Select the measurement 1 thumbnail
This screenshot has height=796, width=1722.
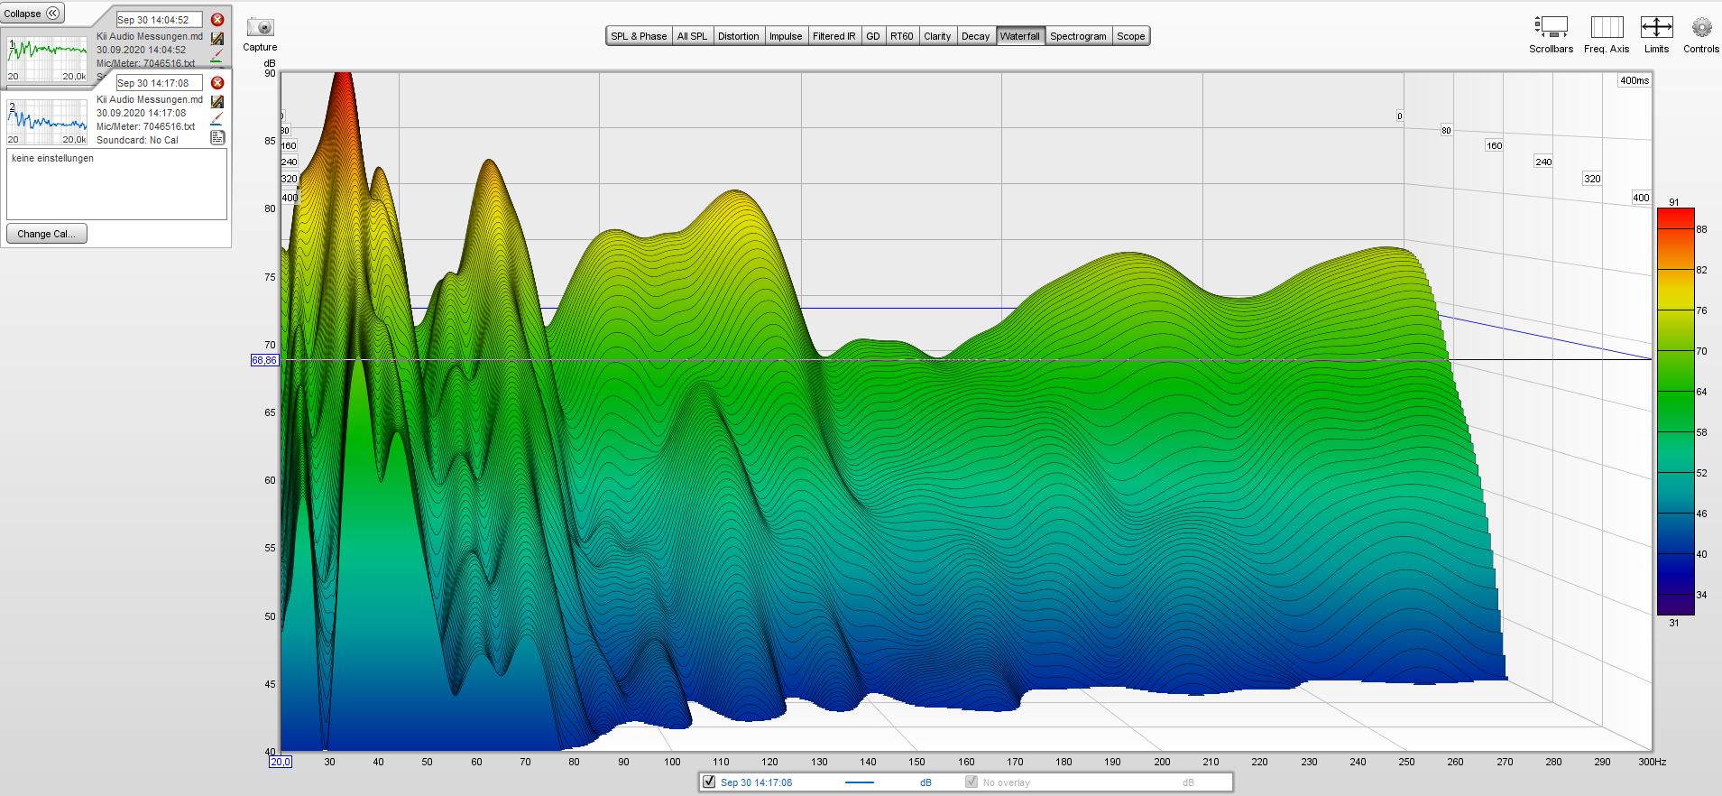[x=48, y=59]
